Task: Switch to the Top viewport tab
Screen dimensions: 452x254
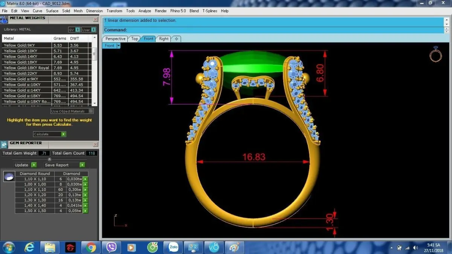Action: (x=134, y=39)
